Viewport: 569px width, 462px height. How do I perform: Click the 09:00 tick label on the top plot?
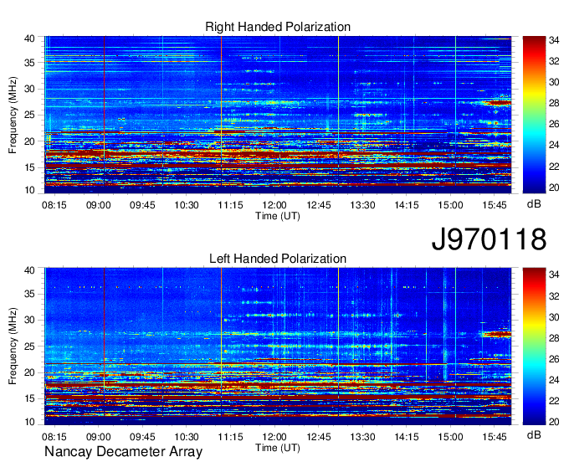99,205
